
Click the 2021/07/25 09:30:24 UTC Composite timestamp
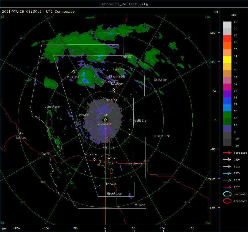tap(38, 12)
